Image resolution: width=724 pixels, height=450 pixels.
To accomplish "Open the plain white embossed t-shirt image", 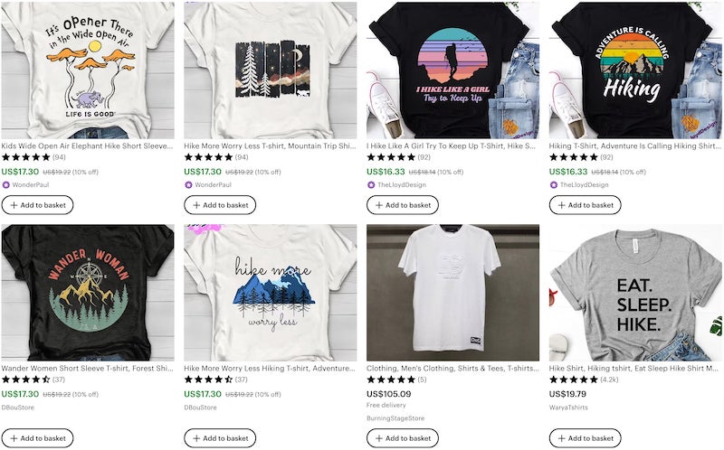I will (x=453, y=293).
